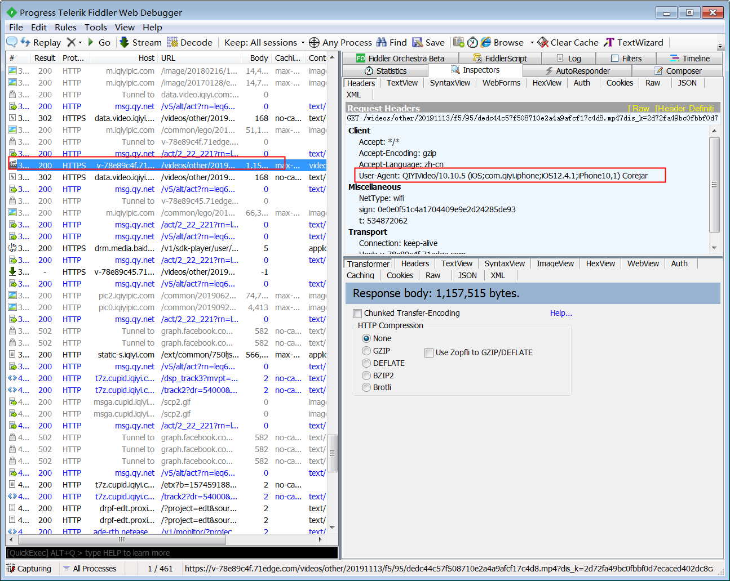Screen dimensions: 730x581
Task: Select the GZIP compression radio button
Action: tap(366, 351)
